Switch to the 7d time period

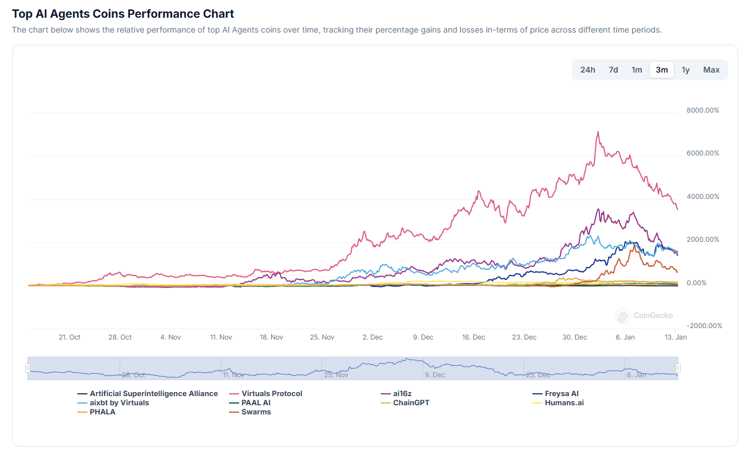pos(613,69)
